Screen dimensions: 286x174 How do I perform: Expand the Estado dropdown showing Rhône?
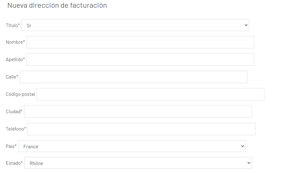pyautogui.click(x=138, y=163)
